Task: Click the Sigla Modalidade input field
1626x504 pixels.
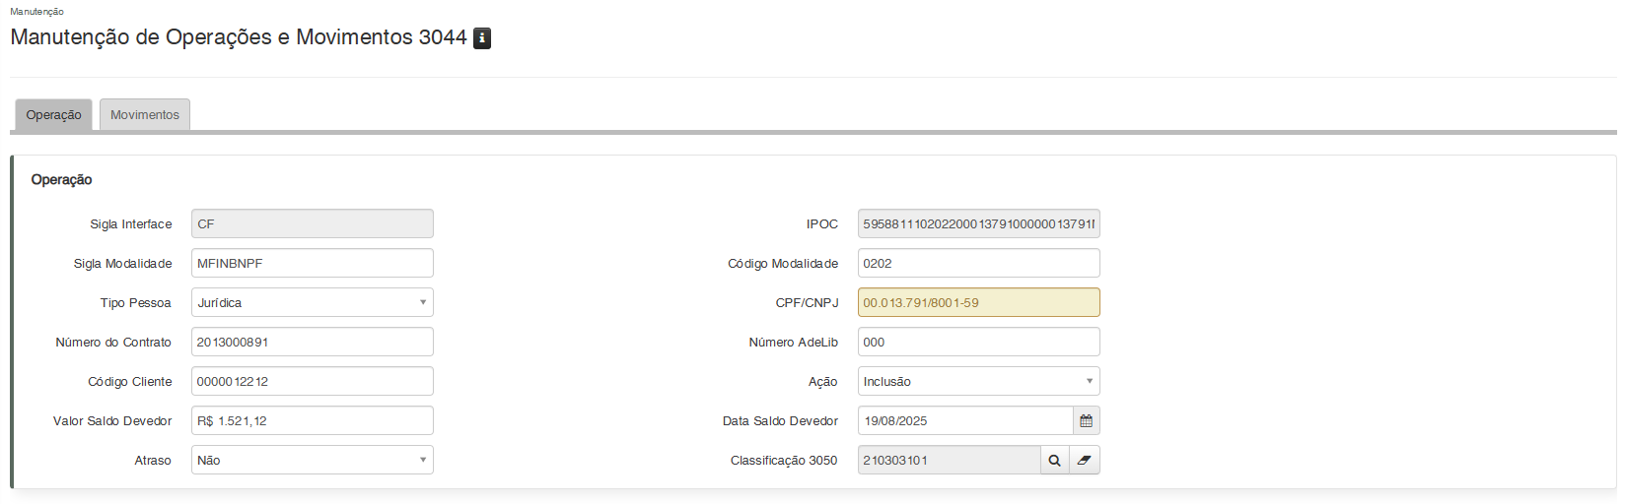Action: 312,263
